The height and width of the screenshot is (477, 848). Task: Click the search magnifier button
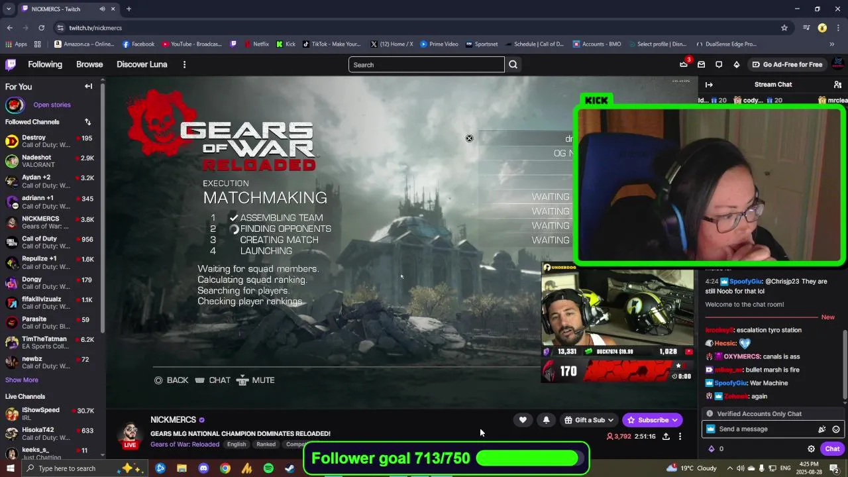tap(513, 64)
